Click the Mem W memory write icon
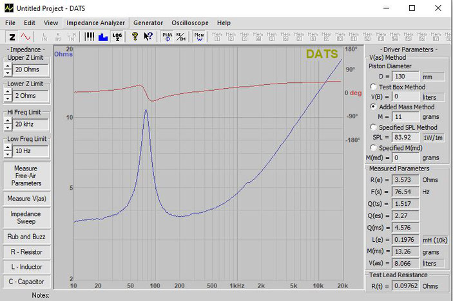453x301 pixels. click(x=199, y=37)
